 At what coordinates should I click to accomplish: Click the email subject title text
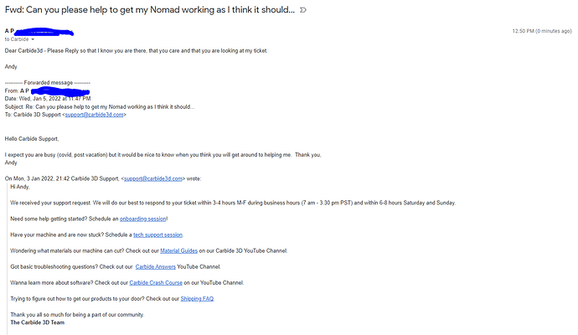point(150,10)
